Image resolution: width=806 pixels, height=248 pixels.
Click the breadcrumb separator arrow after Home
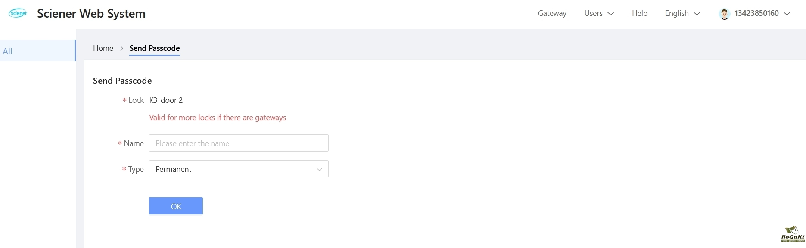(121, 48)
